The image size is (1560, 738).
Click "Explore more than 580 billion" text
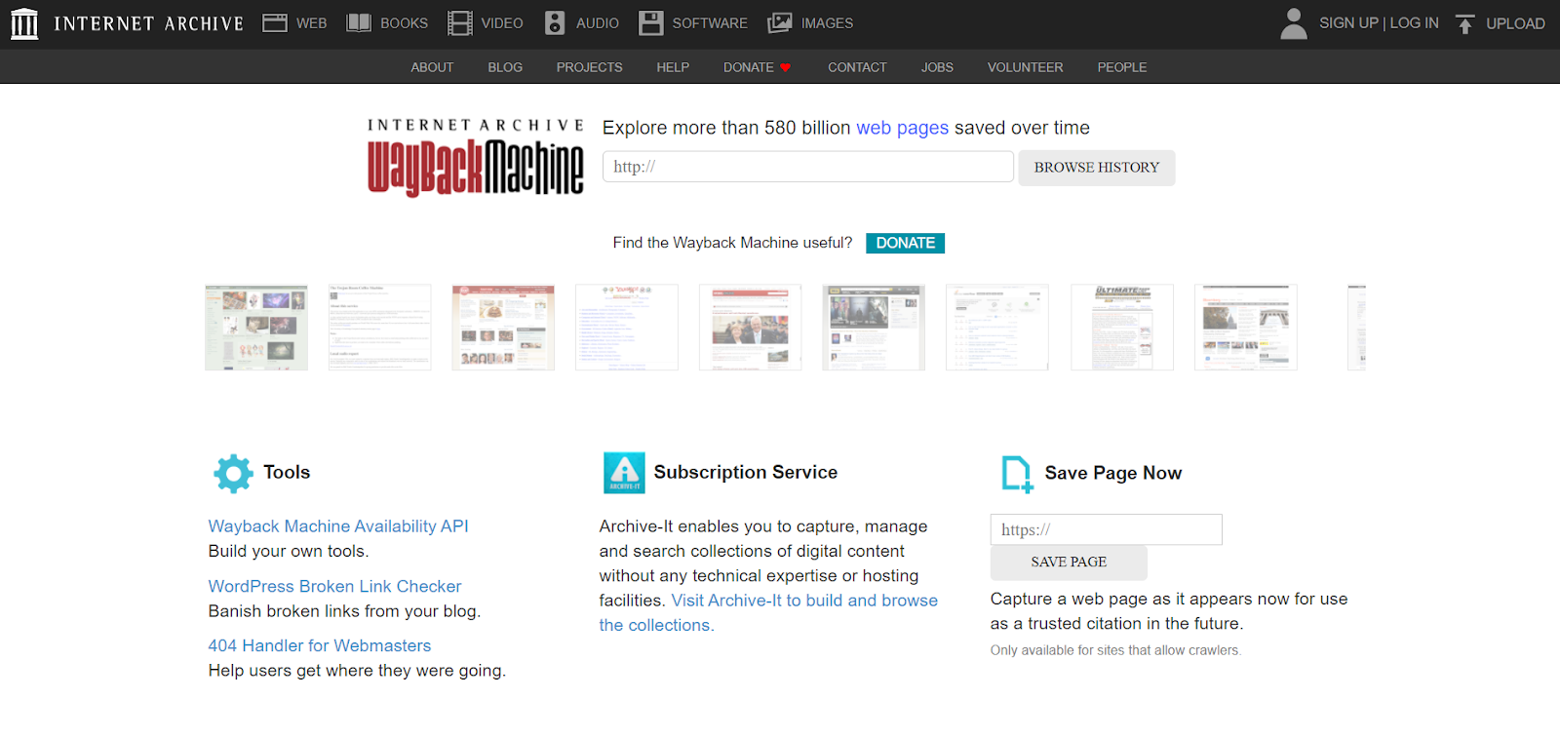726,128
